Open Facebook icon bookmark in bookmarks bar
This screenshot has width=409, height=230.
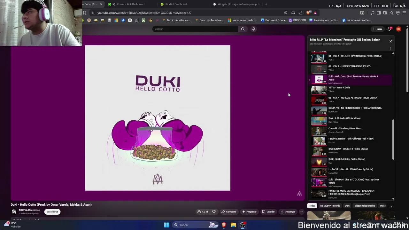[123, 20]
